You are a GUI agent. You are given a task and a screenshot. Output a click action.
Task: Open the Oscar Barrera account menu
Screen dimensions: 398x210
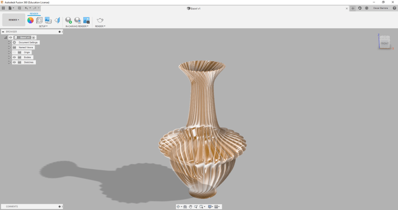380,8
